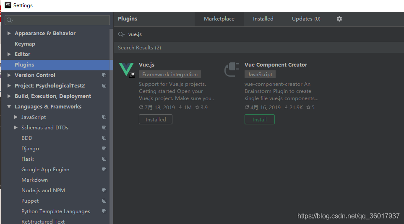This screenshot has height=224, width=404.
Task: Click project-level icon beside Puppet
Action: click(104, 201)
